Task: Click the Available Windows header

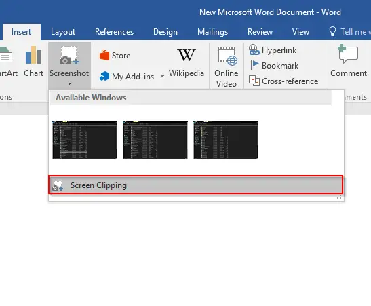Action: pyautogui.click(x=191, y=98)
